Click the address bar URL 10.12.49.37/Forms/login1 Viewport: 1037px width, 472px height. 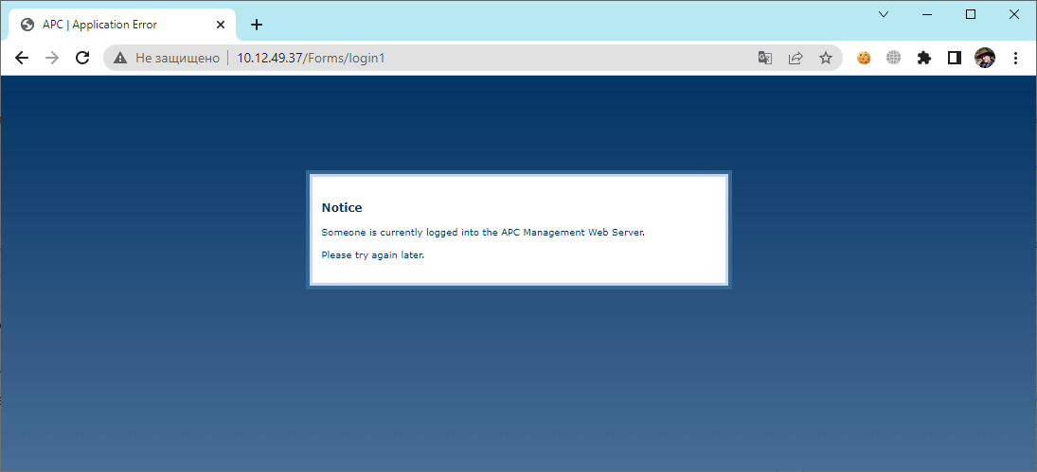coord(311,58)
